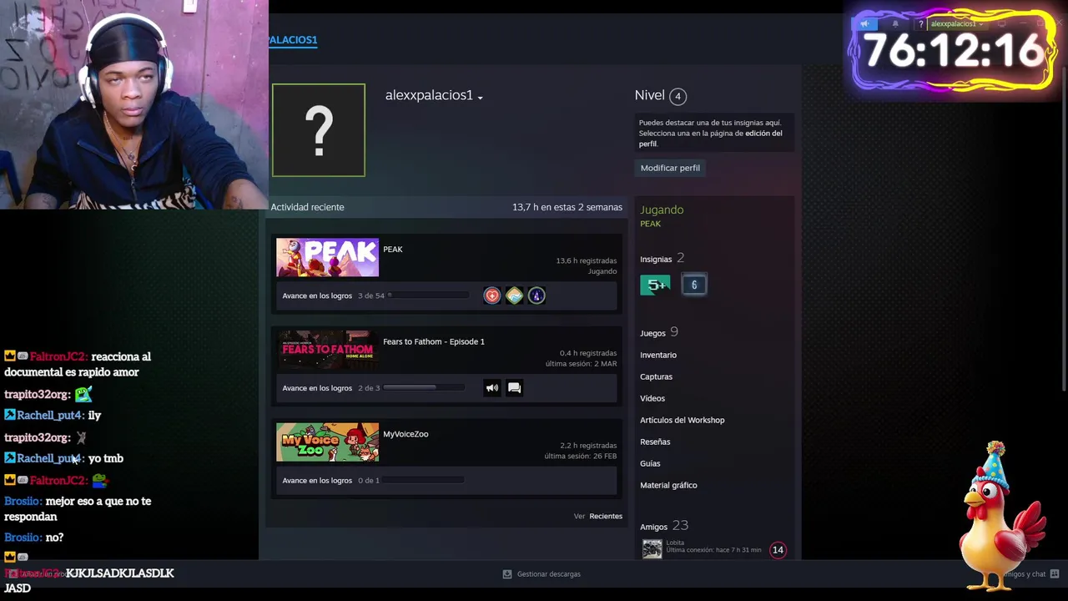Click Rachell_put4 username saying ily
The image size is (1068, 601).
click(x=50, y=415)
